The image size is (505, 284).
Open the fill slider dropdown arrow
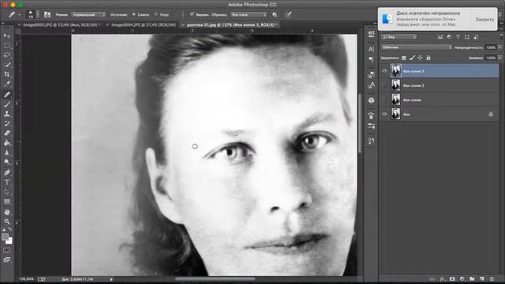[x=499, y=58]
